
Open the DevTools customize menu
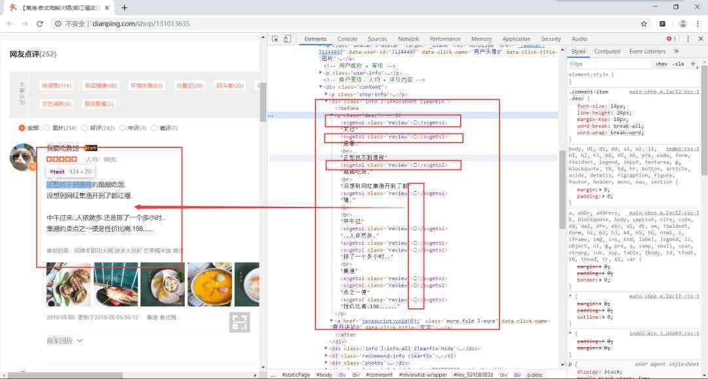688,39
